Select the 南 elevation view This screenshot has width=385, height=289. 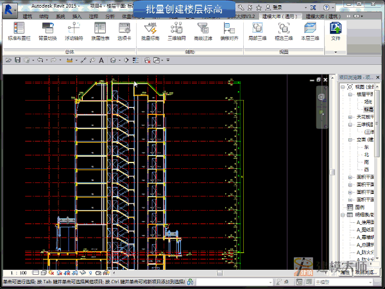[366, 162]
